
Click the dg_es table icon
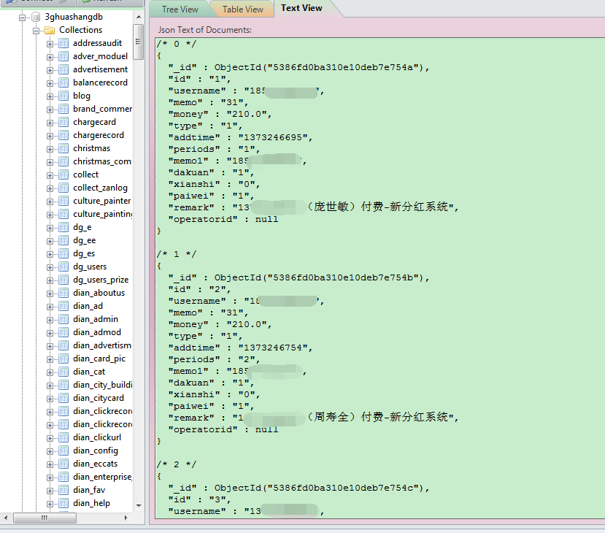click(x=63, y=253)
